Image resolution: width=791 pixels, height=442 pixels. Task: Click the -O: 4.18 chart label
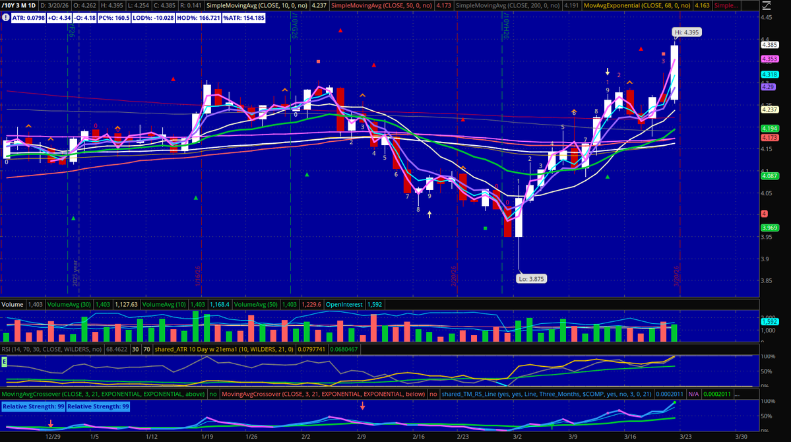click(x=84, y=18)
